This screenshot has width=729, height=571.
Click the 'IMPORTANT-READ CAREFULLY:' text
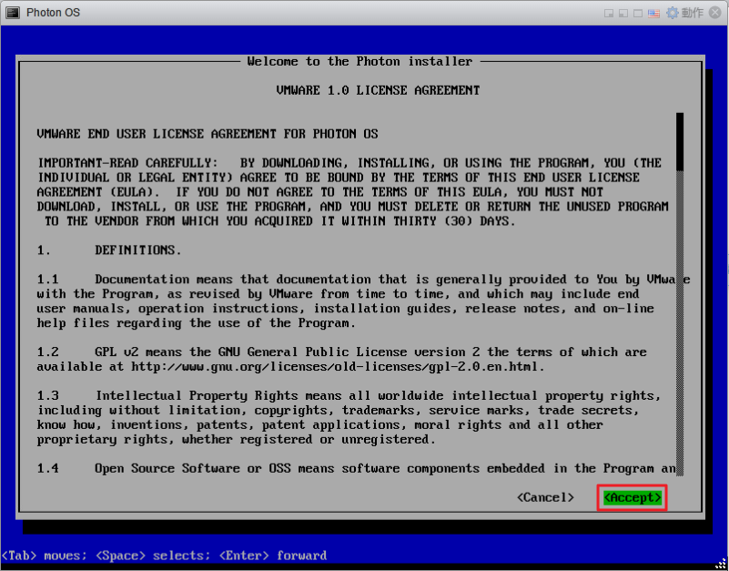(127, 163)
